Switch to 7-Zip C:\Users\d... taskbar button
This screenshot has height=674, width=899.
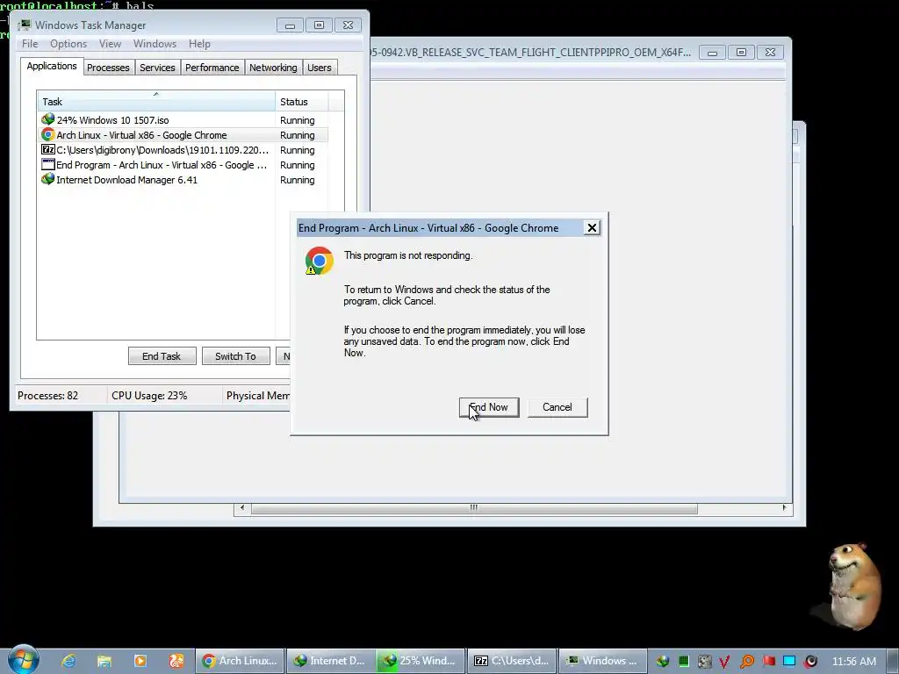pyautogui.click(x=512, y=661)
